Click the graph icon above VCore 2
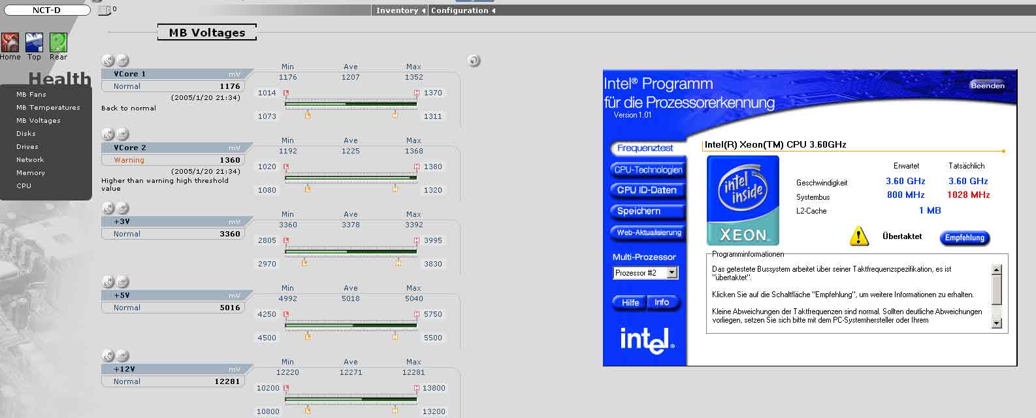The height and width of the screenshot is (418, 1036). (123, 134)
